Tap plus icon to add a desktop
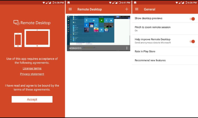The image size is (198, 118). (127, 9)
